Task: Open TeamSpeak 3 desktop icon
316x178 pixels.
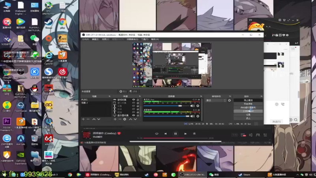Action: coord(21,108)
